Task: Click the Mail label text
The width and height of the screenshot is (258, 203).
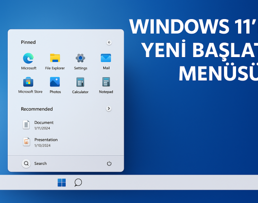Action: tap(106, 68)
